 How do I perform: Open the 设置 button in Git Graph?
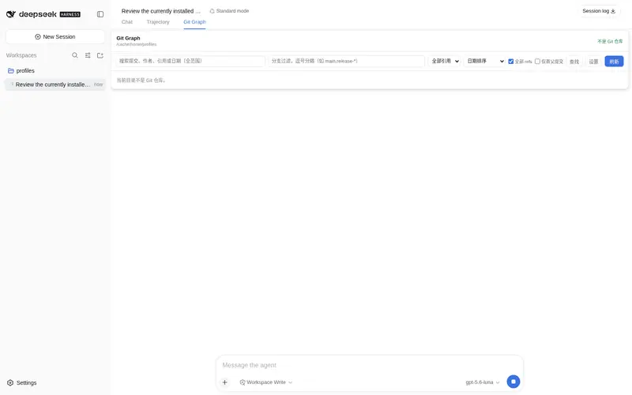(x=594, y=62)
